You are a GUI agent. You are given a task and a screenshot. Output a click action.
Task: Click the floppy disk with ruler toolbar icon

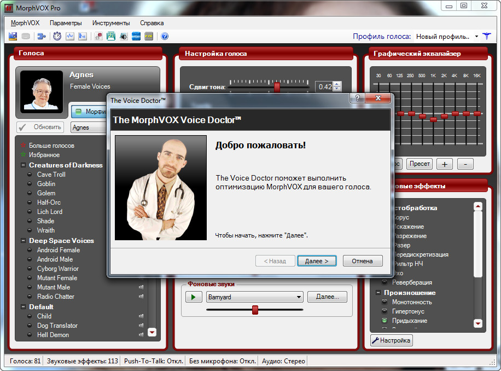pyautogui.click(x=13, y=36)
